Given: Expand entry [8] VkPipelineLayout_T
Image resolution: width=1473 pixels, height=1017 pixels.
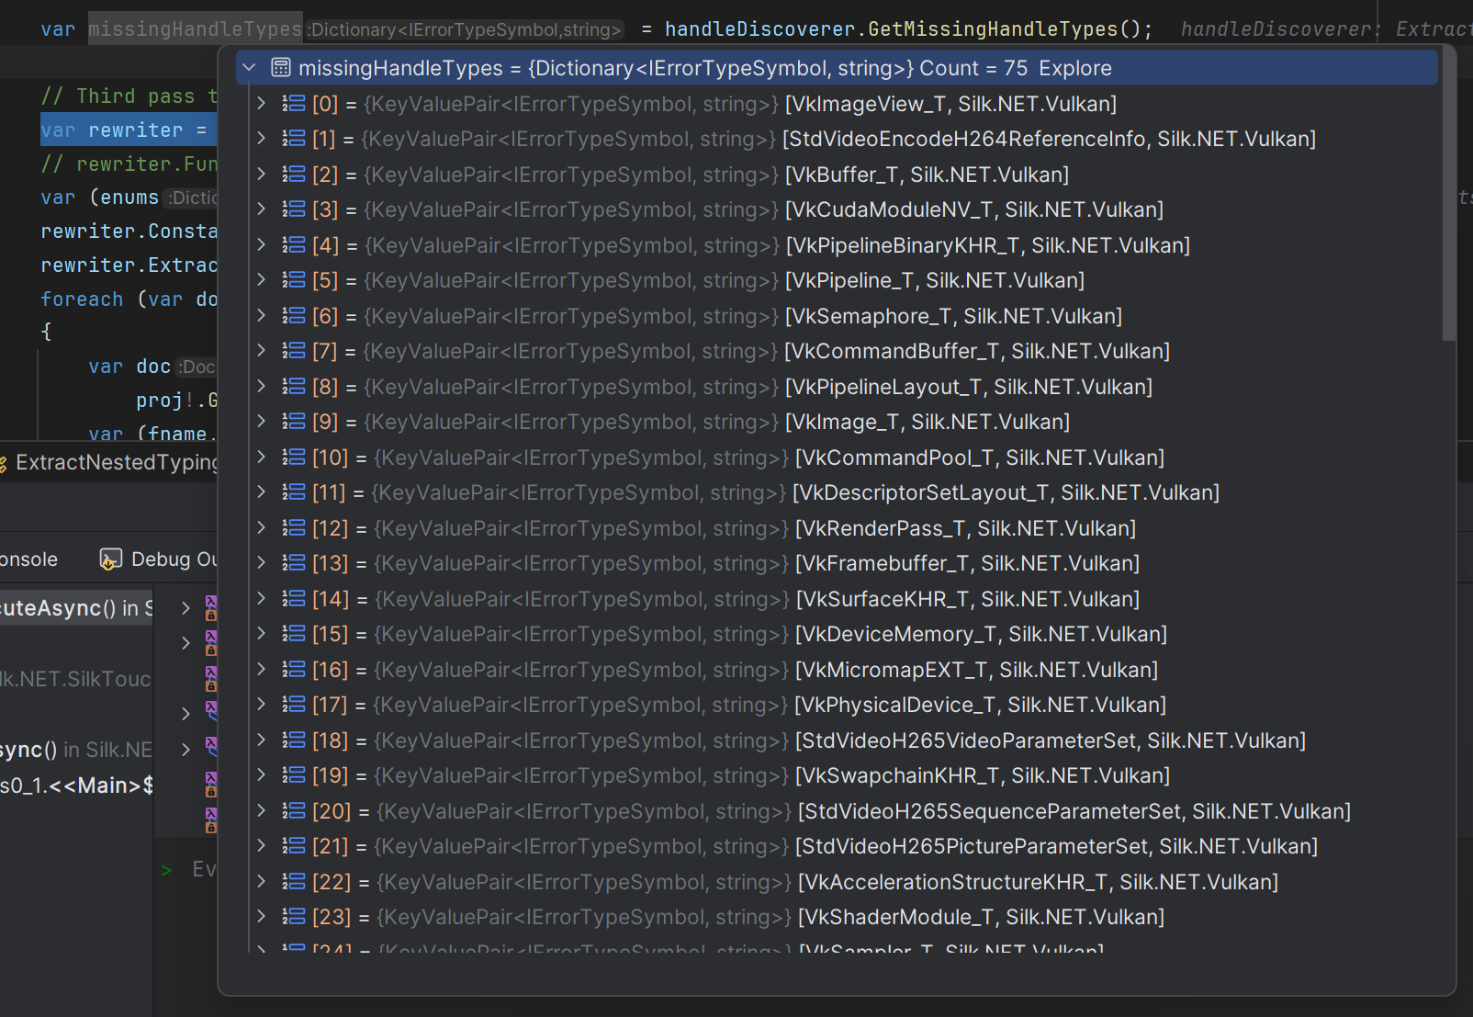Looking at the screenshot, I should pos(262,387).
